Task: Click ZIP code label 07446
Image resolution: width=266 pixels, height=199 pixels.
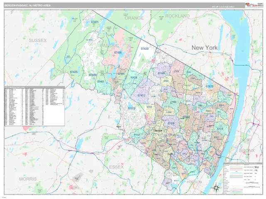Action: tap(161, 73)
